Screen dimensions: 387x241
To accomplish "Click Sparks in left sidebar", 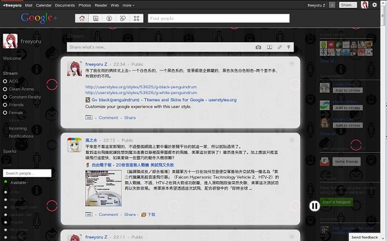I will (10, 151).
